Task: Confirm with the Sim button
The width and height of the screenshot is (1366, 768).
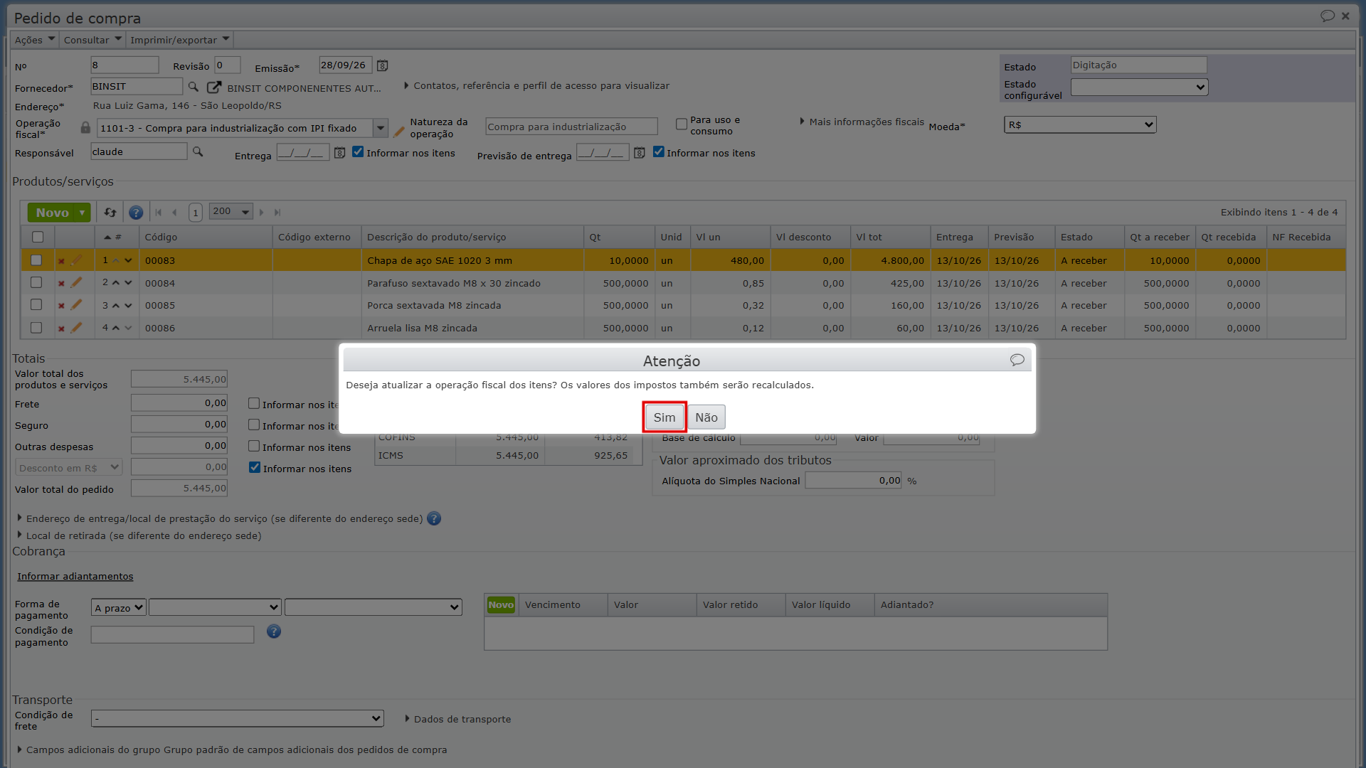Action: pos(665,417)
